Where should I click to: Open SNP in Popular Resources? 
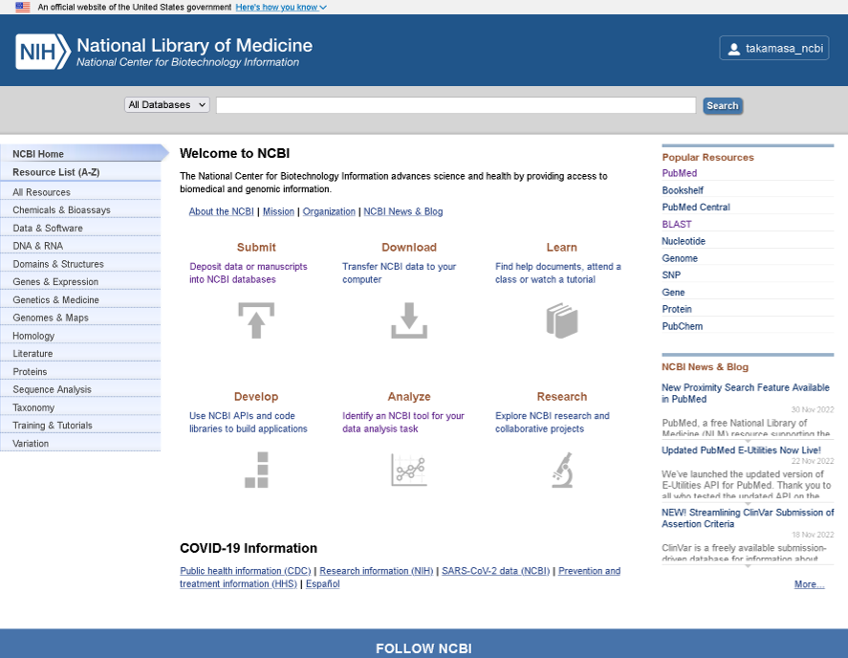pos(671,274)
